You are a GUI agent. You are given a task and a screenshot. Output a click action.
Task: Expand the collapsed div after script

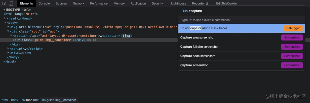[8, 53]
